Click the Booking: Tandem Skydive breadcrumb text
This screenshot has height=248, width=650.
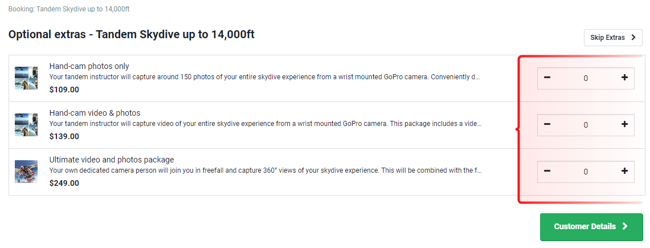coord(69,9)
